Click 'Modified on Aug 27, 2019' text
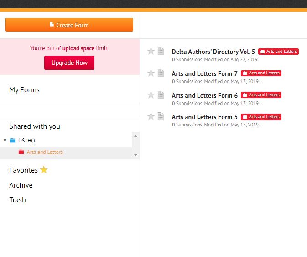307x257 pixels. pos(231,59)
